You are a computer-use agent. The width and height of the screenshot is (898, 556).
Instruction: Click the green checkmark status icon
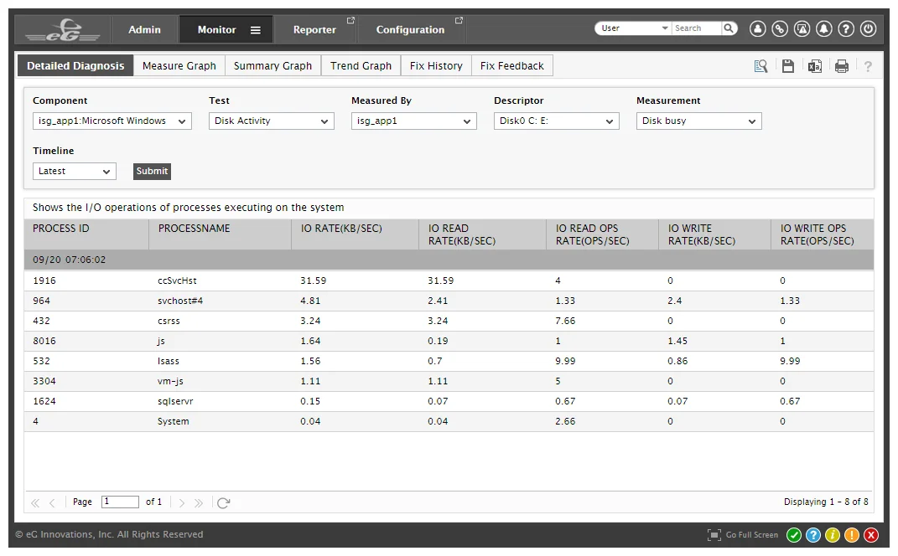click(794, 535)
